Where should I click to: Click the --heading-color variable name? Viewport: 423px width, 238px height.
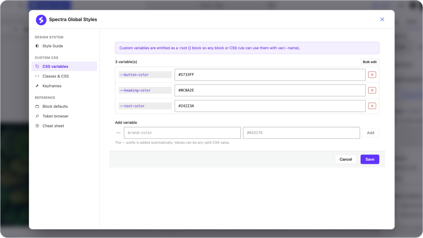(145, 90)
